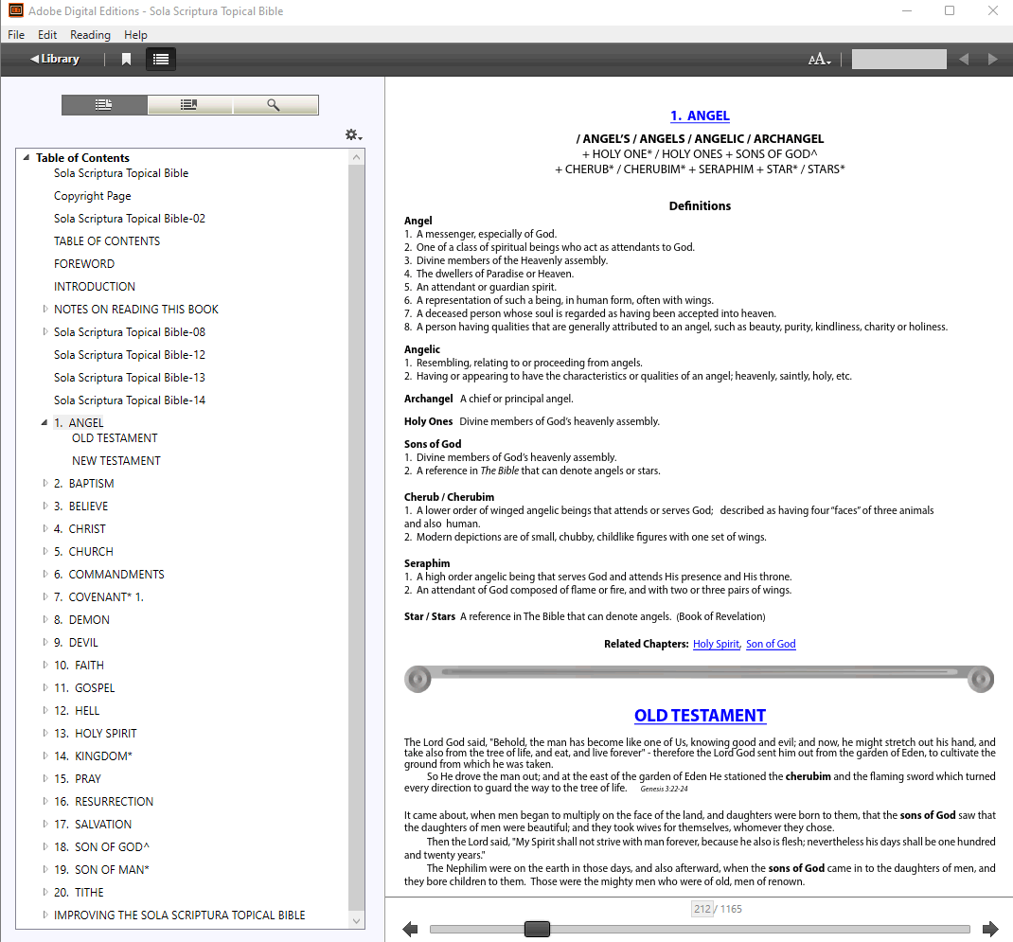This screenshot has height=942, width=1013.
Task: Follow the 1. ANGEL heading link
Action: pos(700,116)
